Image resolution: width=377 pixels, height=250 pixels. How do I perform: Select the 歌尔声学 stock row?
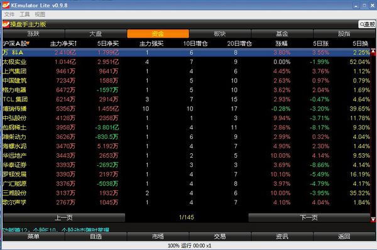coord(187,202)
